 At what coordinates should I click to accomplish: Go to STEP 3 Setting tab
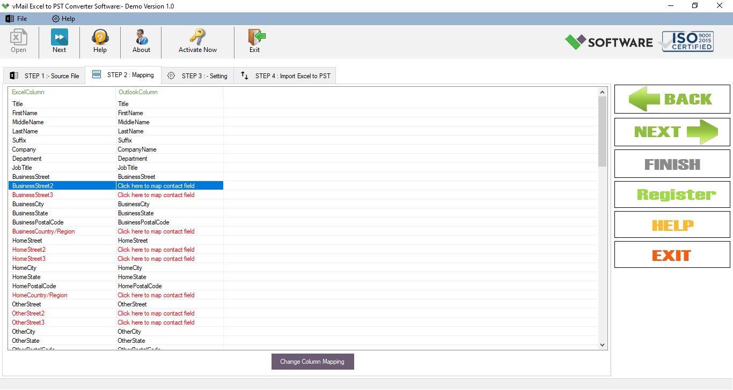pos(197,76)
